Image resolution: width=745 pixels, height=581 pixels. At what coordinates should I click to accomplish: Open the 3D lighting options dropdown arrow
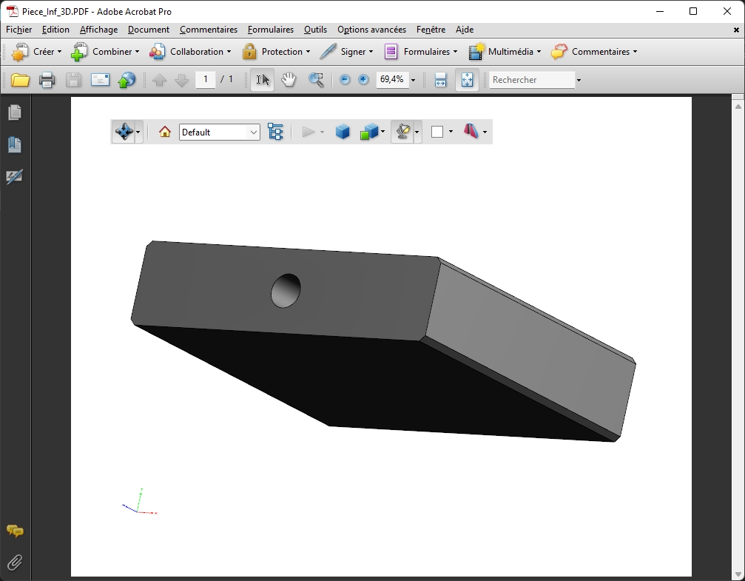coord(417,132)
